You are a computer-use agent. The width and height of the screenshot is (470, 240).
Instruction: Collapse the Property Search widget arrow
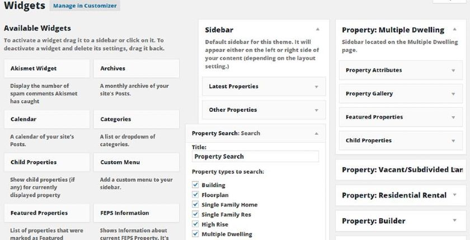[316, 134]
